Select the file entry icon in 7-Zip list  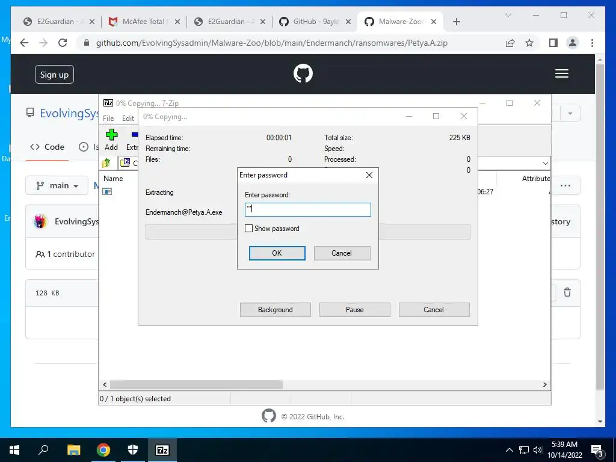click(107, 191)
